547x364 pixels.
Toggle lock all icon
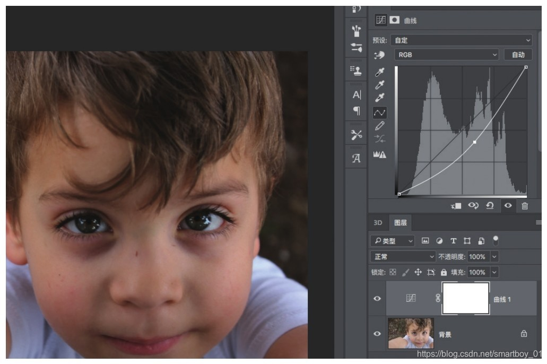(444, 272)
